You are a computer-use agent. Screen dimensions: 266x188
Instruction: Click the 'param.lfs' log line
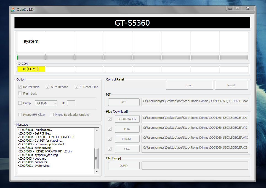32,162
